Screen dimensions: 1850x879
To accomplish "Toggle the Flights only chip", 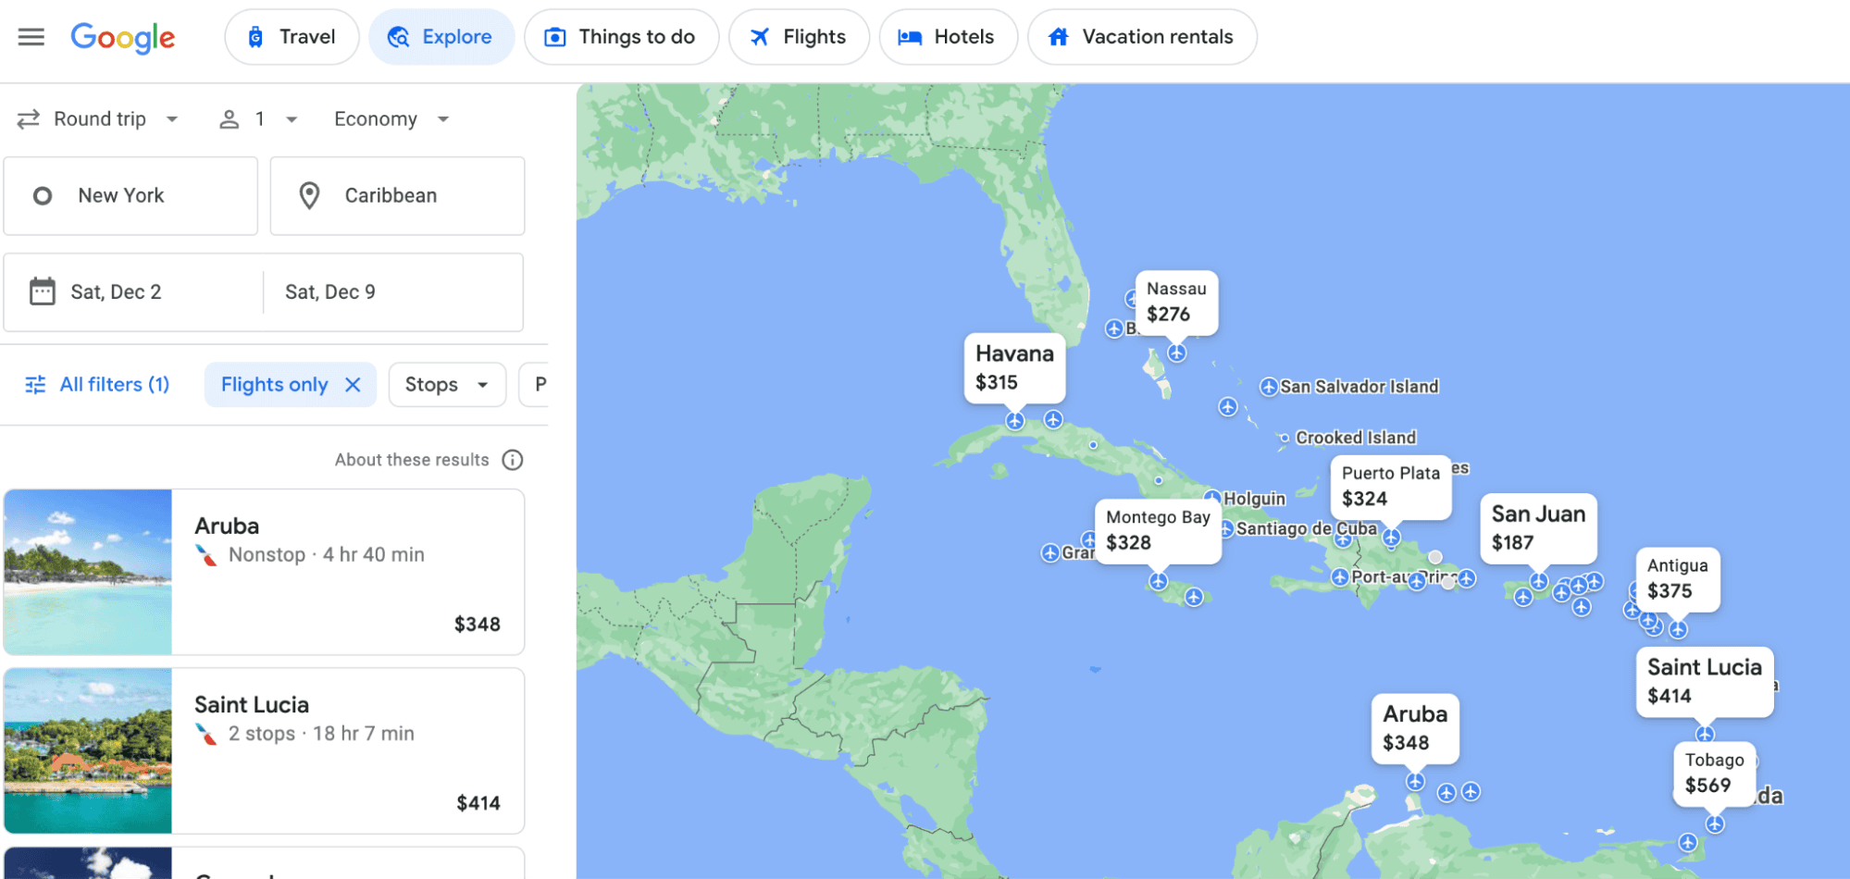I will [290, 385].
